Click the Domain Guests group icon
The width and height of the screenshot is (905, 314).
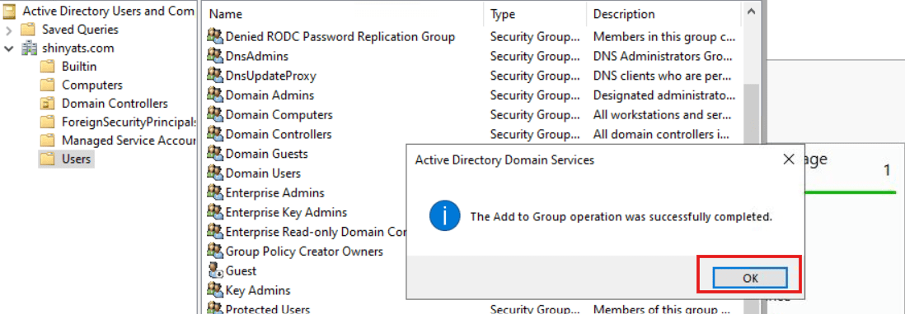[x=214, y=154]
